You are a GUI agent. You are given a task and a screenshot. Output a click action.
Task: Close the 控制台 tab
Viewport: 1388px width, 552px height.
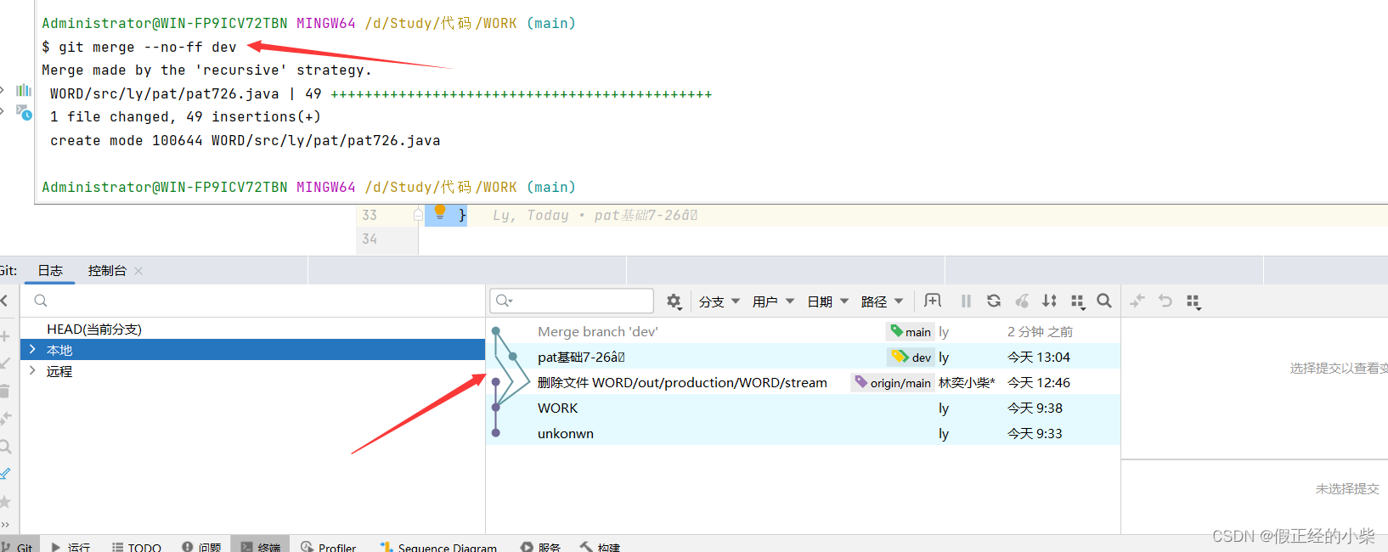138,271
